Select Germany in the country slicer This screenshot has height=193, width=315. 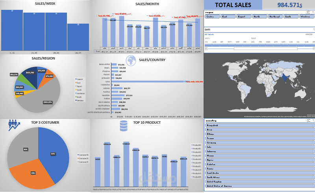click(x=260, y=143)
